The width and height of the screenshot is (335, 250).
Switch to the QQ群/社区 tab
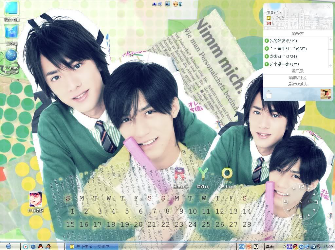point(297,78)
